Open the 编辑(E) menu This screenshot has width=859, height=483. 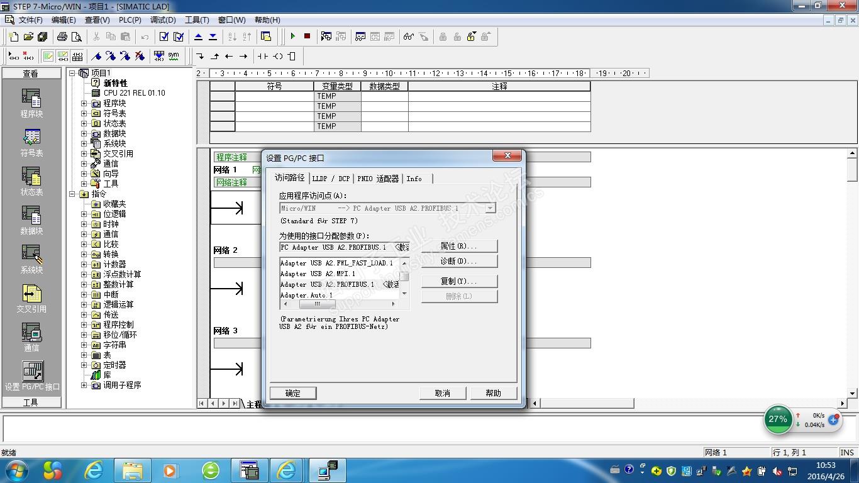click(x=64, y=20)
